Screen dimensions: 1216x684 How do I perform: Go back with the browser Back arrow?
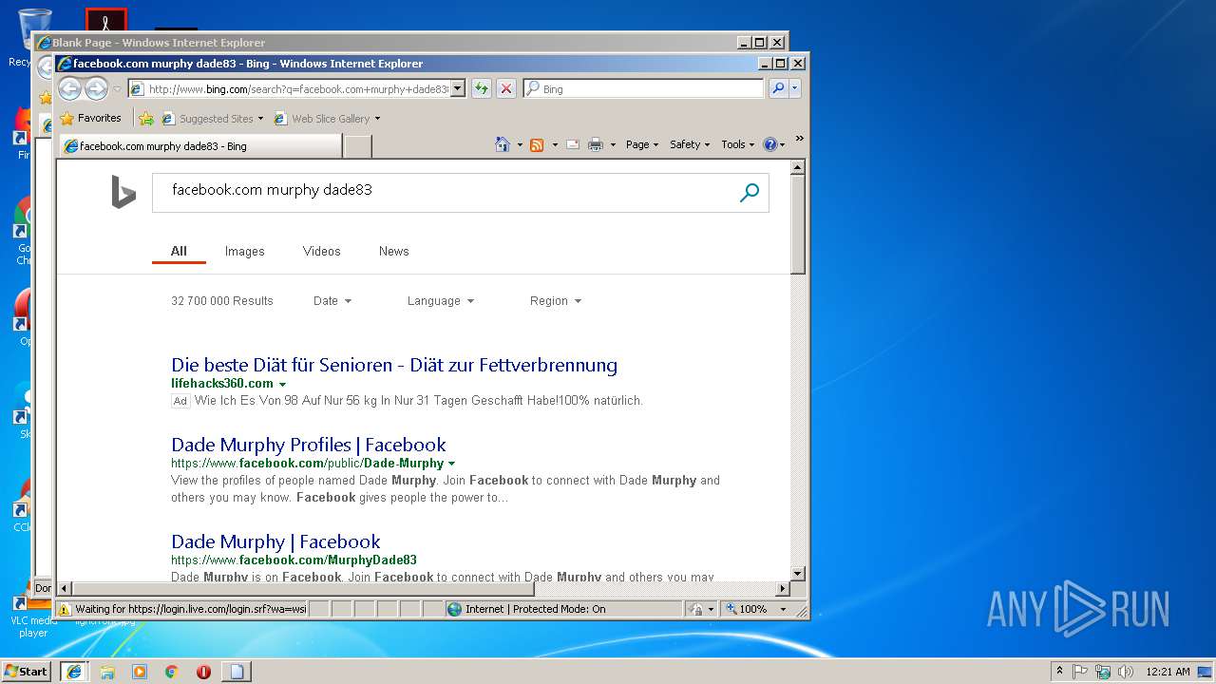69,88
